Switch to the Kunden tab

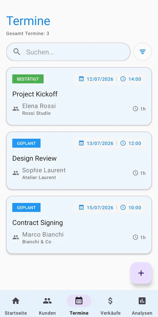tap(47, 305)
